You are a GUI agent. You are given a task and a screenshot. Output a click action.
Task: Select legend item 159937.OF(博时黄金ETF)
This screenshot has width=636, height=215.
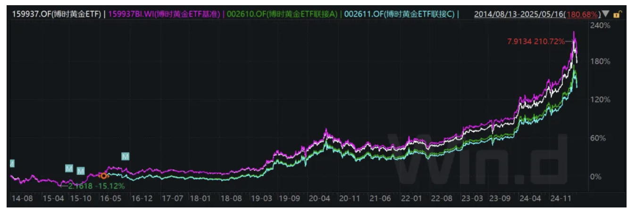pos(56,14)
